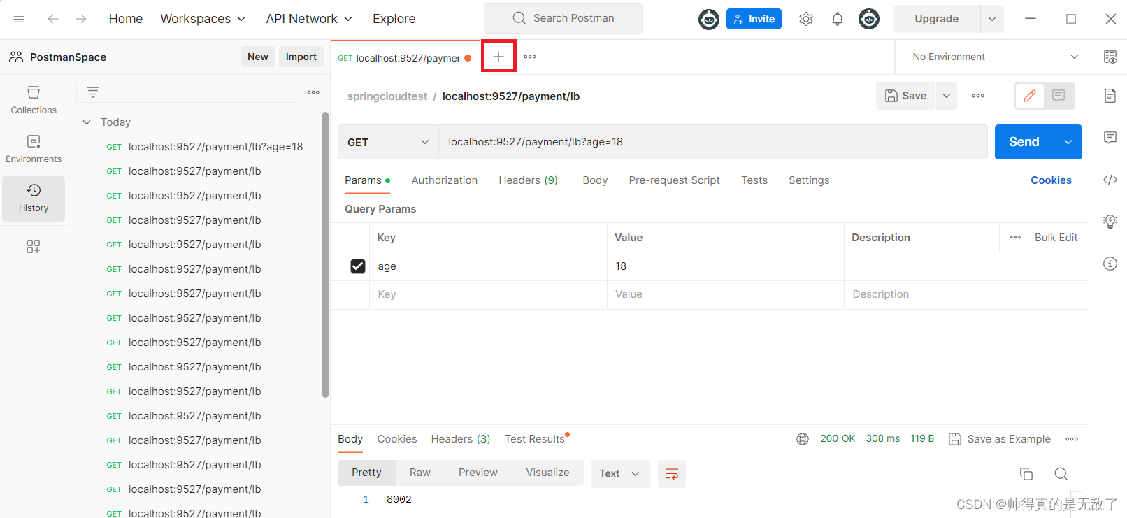
Task: Open the hamburger menu in top bar
Action: click(x=19, y=19)
